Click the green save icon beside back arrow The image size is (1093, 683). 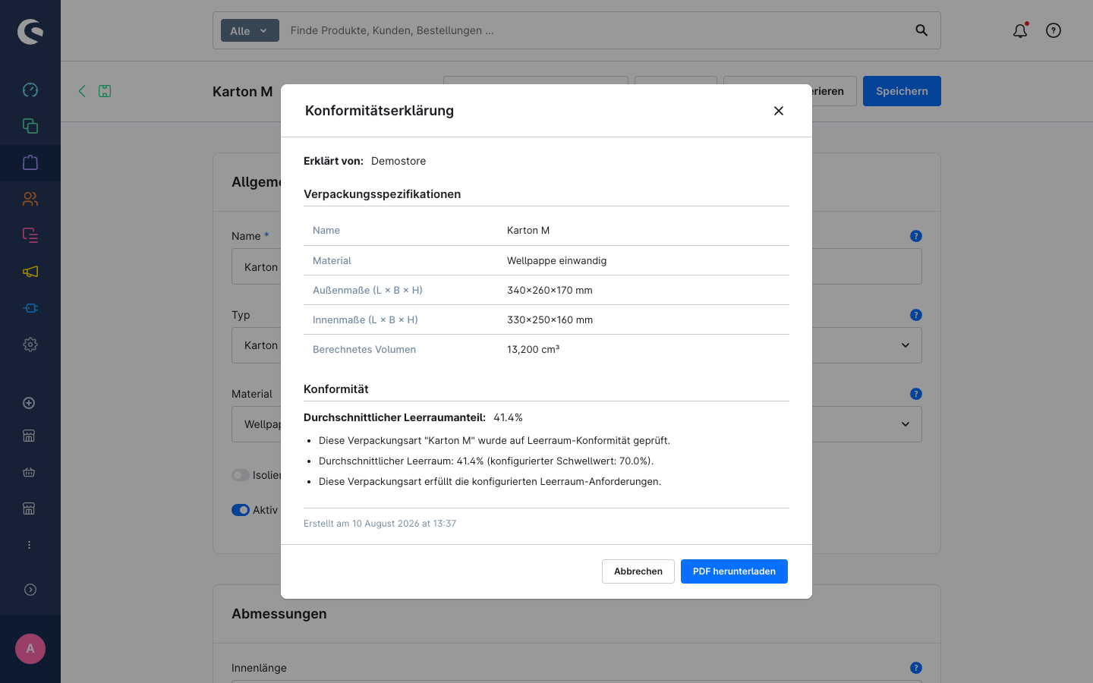point(105,91)
